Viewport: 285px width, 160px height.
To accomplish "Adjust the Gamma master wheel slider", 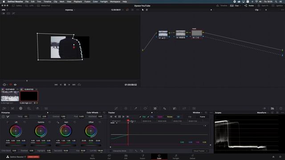I will 41,145.
